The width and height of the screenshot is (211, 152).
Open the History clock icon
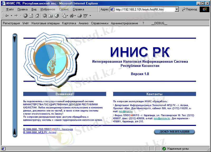(x=57, y=16)
